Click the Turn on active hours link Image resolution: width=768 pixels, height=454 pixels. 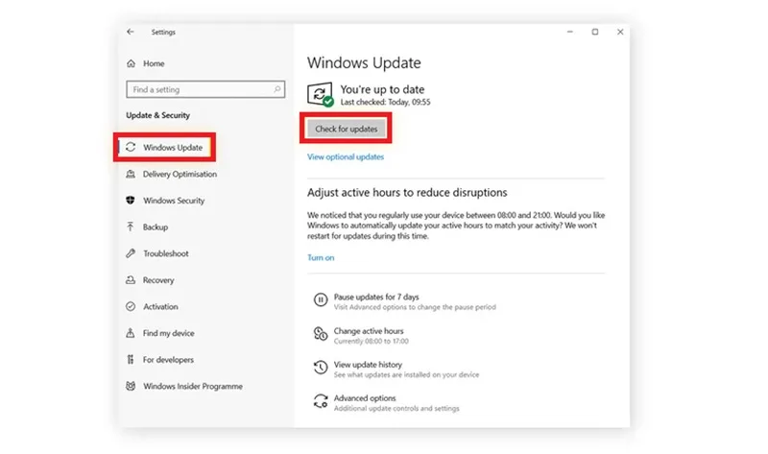tap(321, 257)
